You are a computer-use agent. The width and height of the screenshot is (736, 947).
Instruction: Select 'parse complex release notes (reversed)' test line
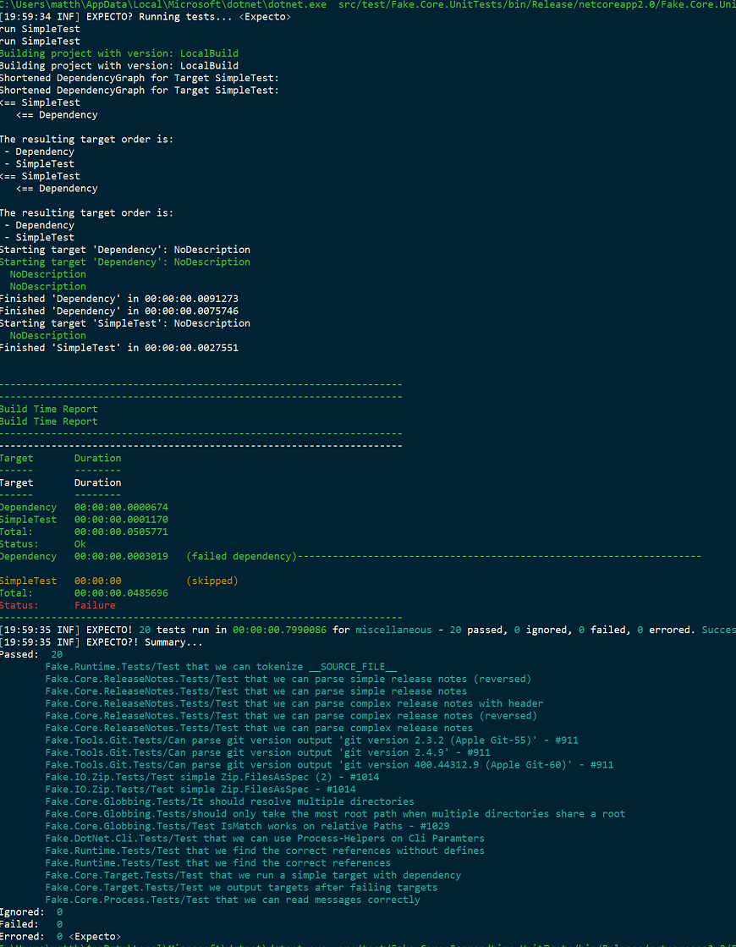[291, 716]
